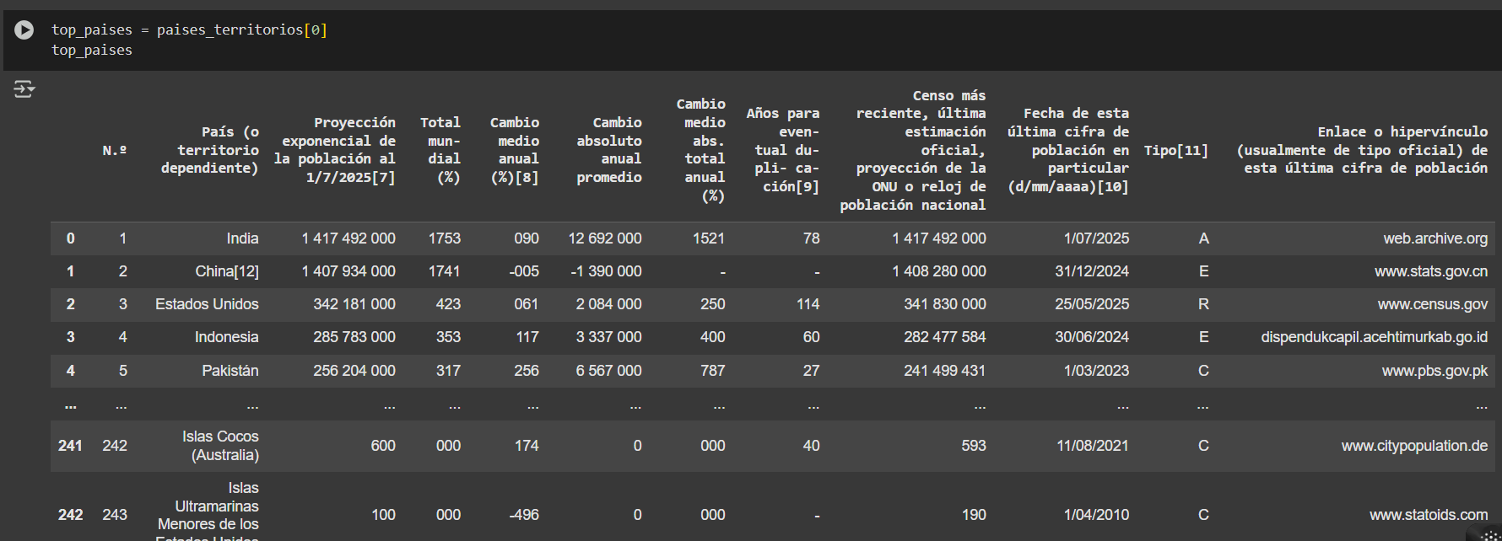Toggle the cell output actions icon
1502x541 pixels.
click(x=24, y=88)
